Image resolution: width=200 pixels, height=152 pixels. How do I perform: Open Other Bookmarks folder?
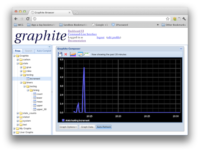tap(173, 25)
